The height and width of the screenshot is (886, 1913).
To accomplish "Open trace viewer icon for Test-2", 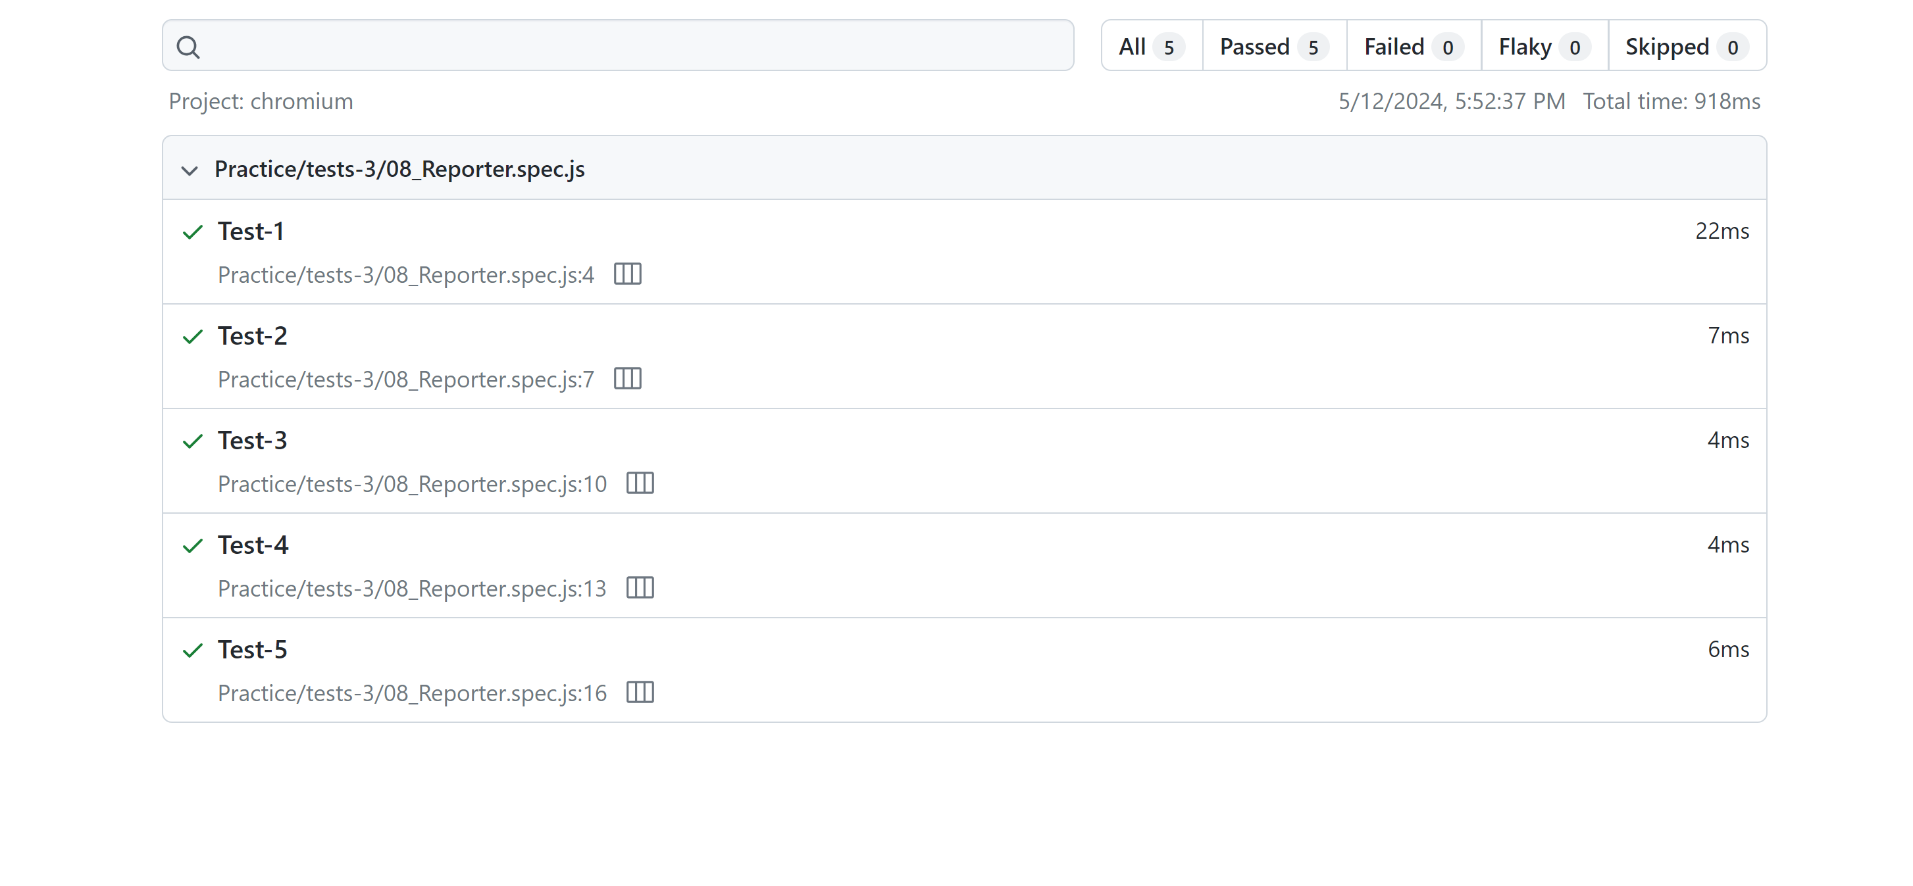I will 626,379.
